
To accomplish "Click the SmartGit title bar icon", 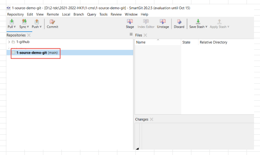I will click(8, 8).
